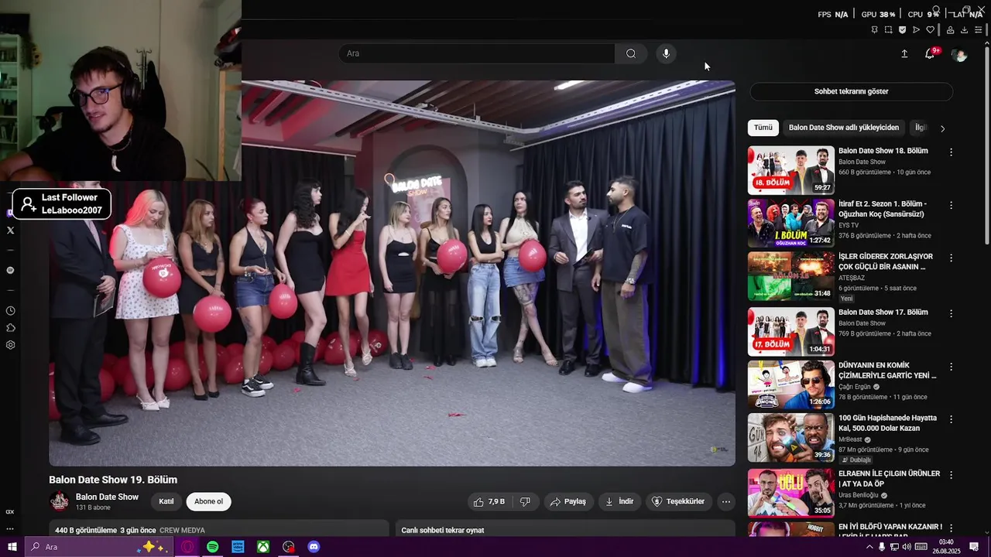Open options for DÜNYANIN EN KOMİK video

point(951,367)
